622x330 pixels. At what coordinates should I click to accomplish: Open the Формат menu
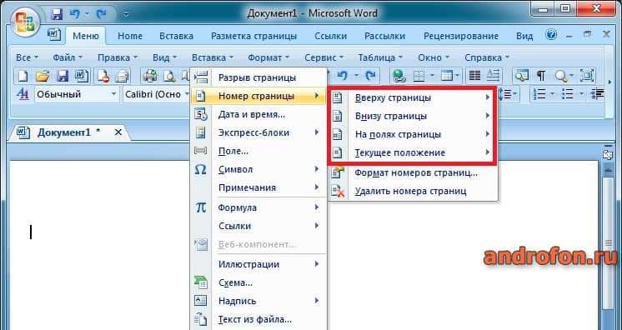coord(268,57)
